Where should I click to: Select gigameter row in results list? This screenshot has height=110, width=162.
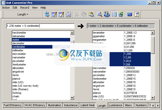tap(121, 36)
